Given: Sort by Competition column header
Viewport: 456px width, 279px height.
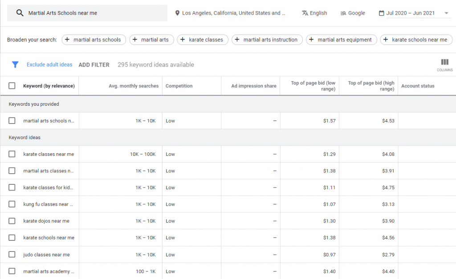Looking at the screenshot, I should click(179, 86).
